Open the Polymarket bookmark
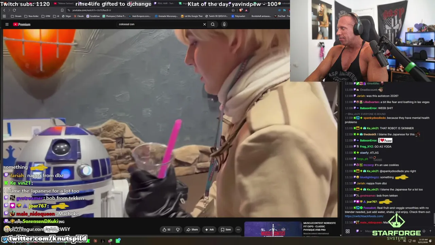The height and width of the screenshot is (245, 435). point(238,16)
